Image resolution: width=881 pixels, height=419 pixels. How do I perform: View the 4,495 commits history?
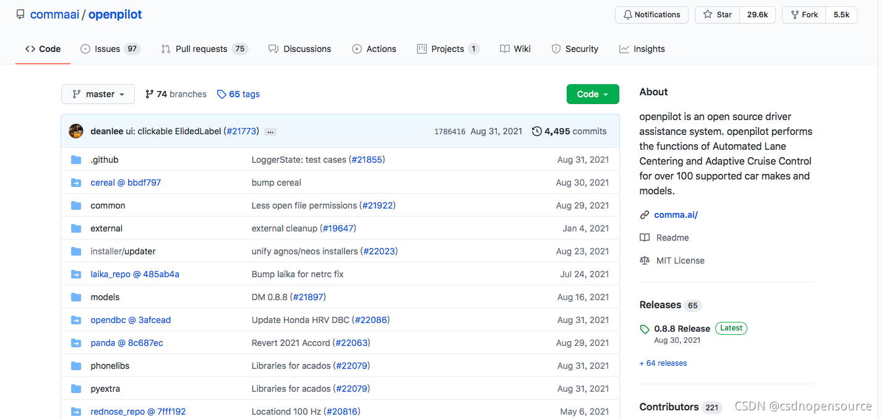(569, 131)
